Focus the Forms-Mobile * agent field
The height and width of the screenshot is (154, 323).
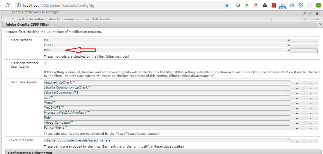pos(167,128)
